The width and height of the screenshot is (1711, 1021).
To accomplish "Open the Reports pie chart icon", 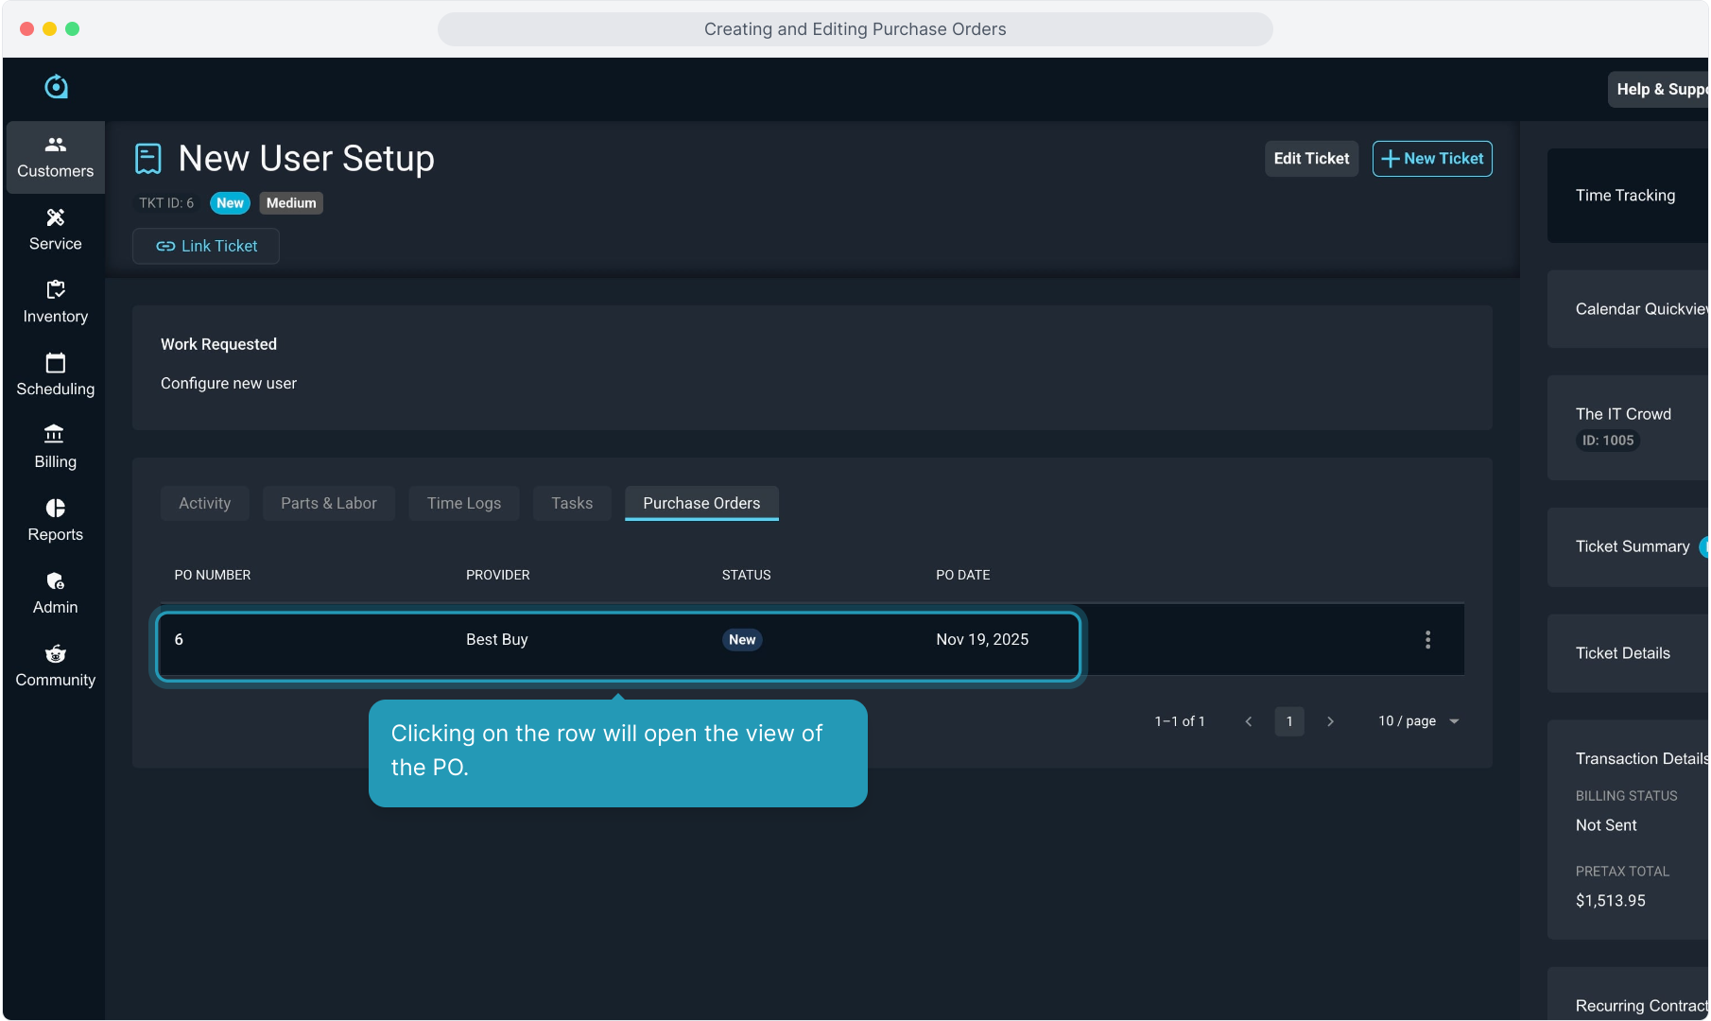I will click(x=55, y=509).
